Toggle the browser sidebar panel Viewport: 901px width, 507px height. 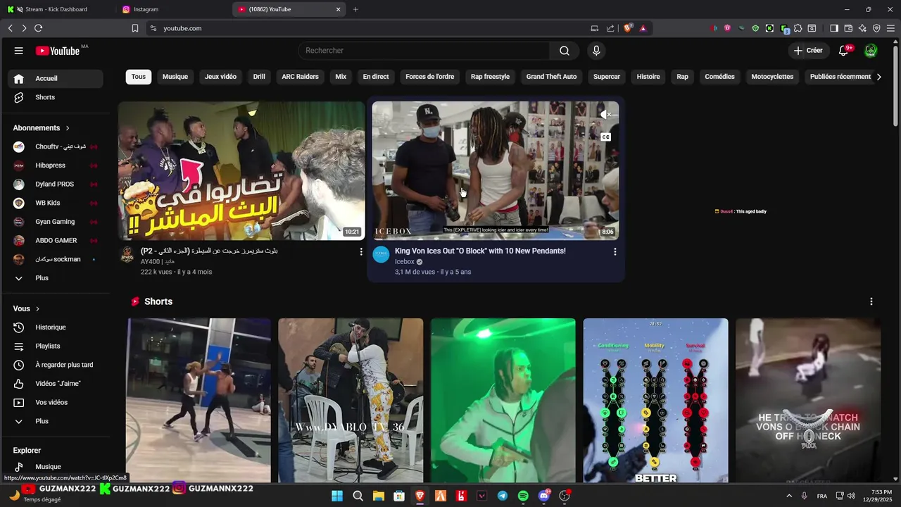[x=834, y=28]
